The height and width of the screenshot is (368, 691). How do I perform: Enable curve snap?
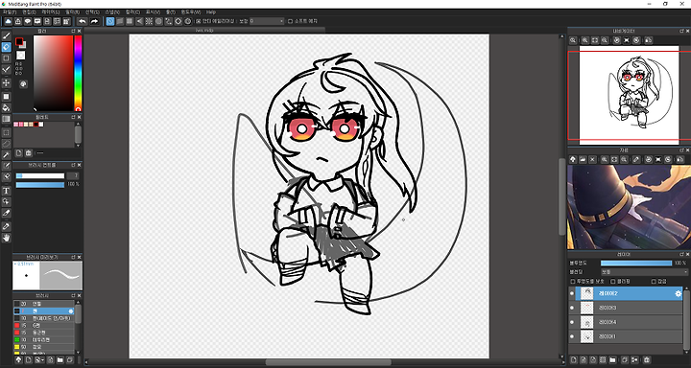pyautogui.click(x=168, y=21)
